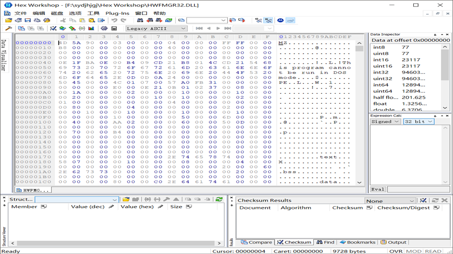This screenshot has height=254, width=453.
Task: Click the hammer tool icon
Action: pos(8,28)
